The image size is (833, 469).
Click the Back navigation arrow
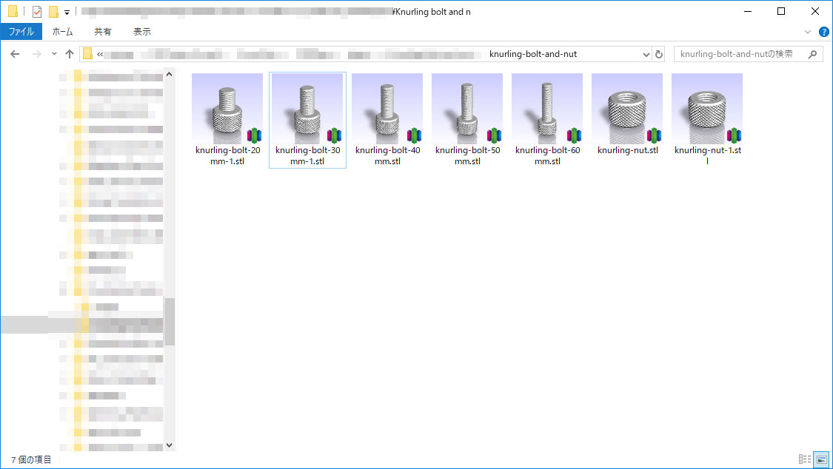coord(15,54)
